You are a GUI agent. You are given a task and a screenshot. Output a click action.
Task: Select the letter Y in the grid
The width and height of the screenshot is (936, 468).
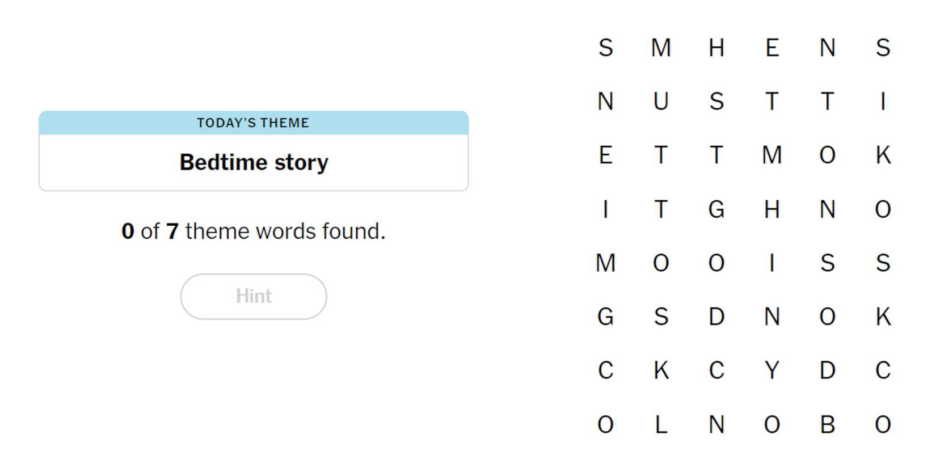771,370
